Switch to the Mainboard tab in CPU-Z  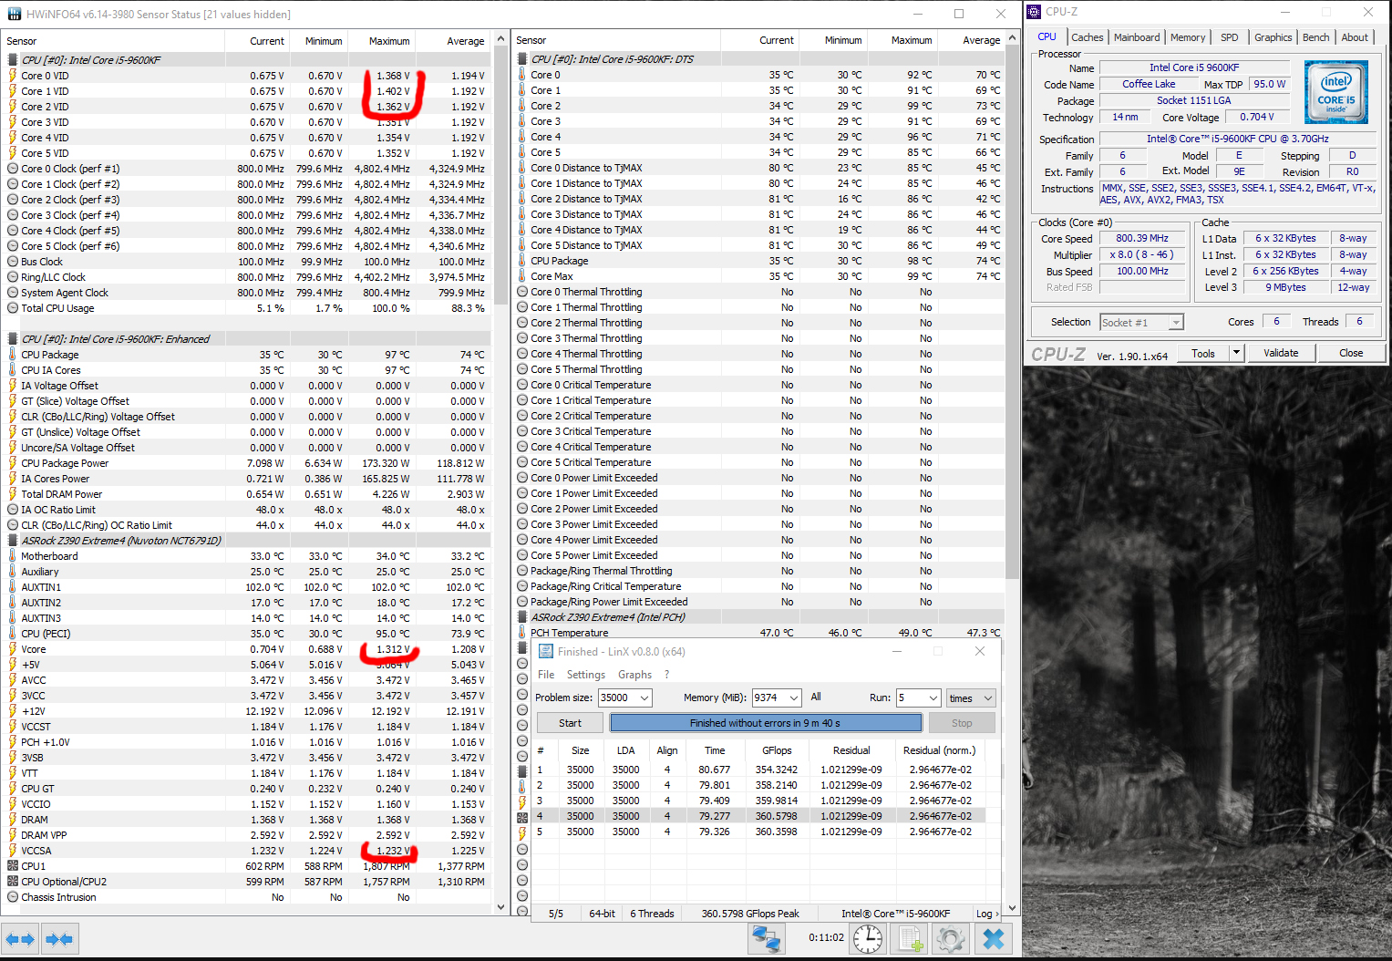1137,37
